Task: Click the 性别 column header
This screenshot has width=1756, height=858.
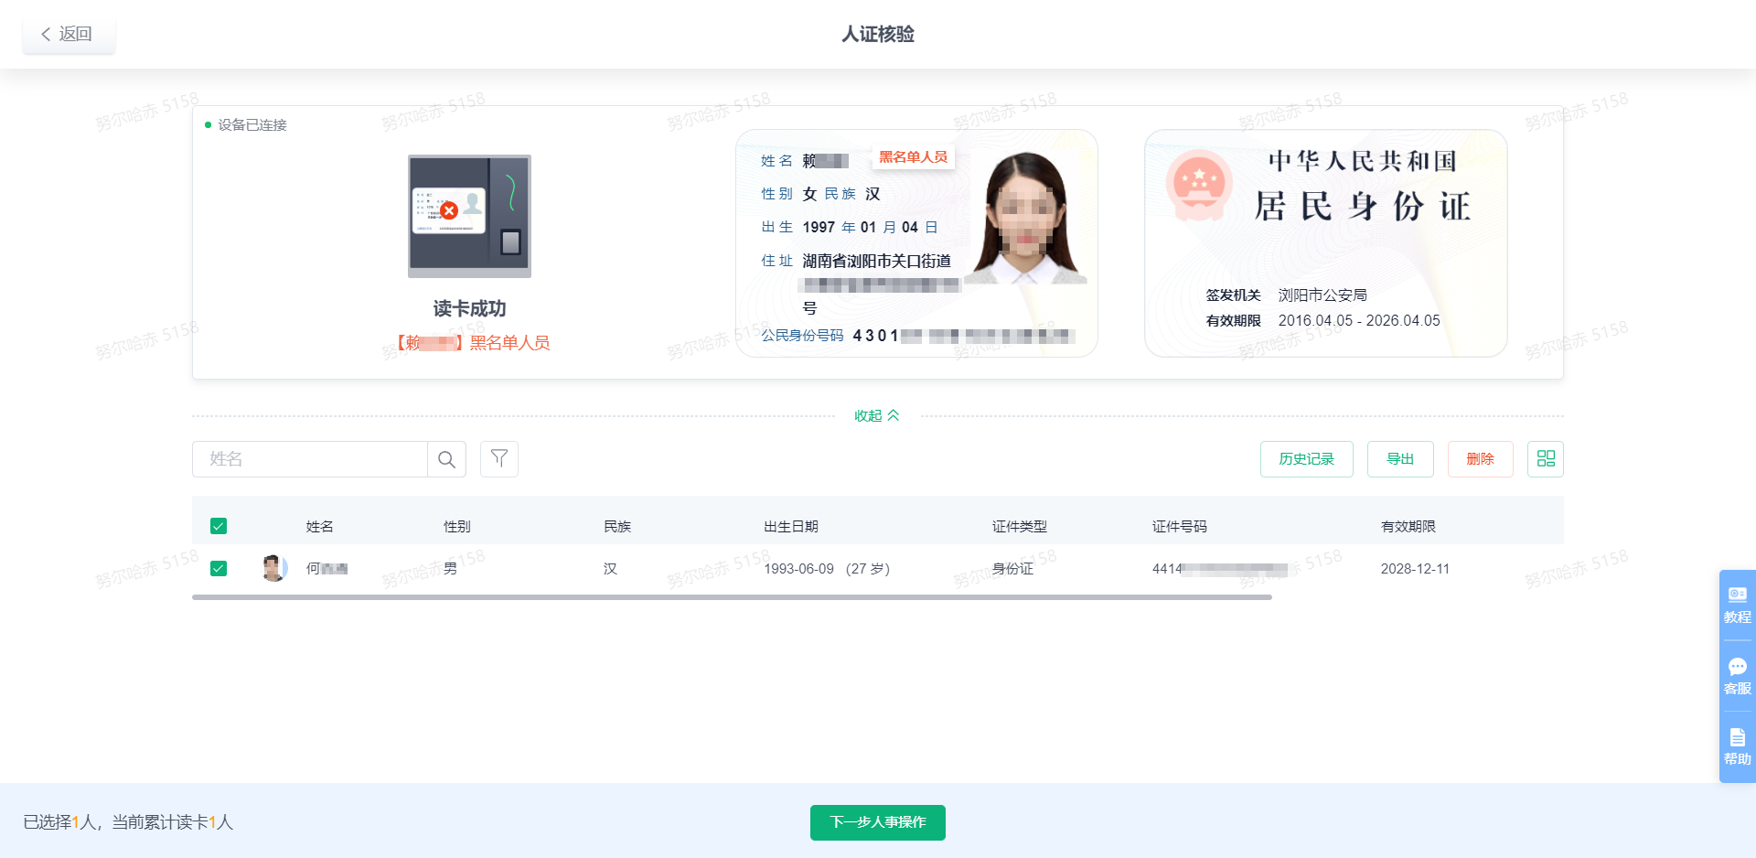Action: 457,526
